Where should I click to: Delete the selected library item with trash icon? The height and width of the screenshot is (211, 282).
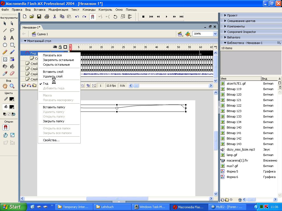click(x=240, y=200)
